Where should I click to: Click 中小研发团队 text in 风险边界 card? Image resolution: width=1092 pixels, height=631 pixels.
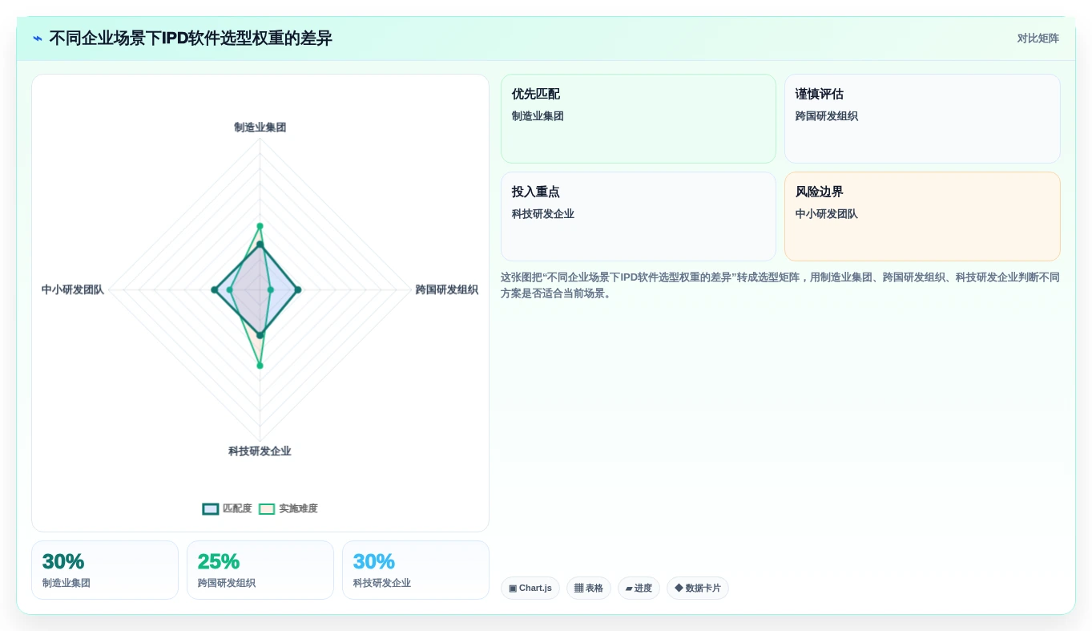(827, 214)
